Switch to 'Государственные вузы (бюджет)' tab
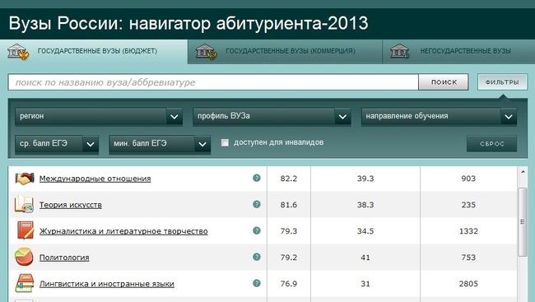Viewport: 535px width, 302px height. click(x=94, y=52)
